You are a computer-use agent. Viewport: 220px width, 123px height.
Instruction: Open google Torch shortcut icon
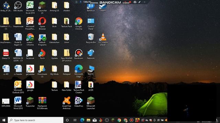[x=30, y=86]
